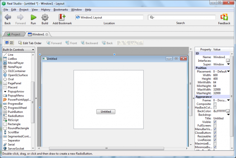
Task: Click Edit Tab Order
Action: coord(30,43)
